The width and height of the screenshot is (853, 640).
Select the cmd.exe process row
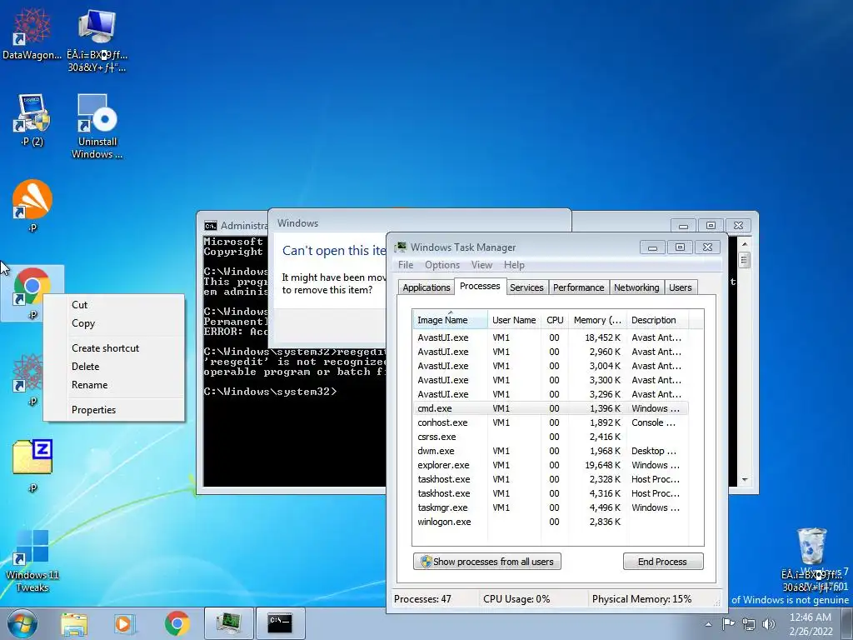coord(551,408)
